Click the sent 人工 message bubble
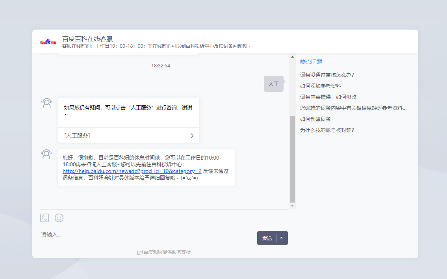Screen dimensions: 447x279 274,84
